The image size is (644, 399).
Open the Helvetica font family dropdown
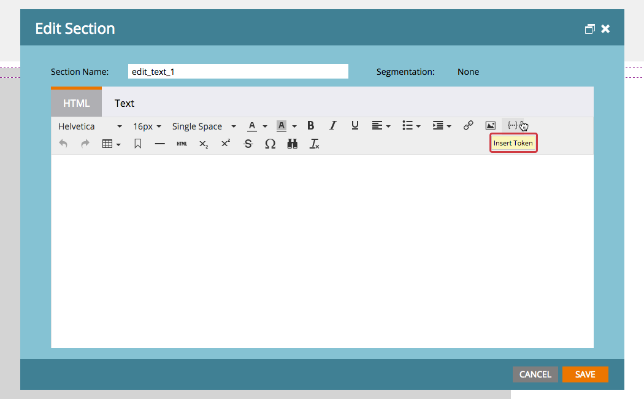point(86,126)
